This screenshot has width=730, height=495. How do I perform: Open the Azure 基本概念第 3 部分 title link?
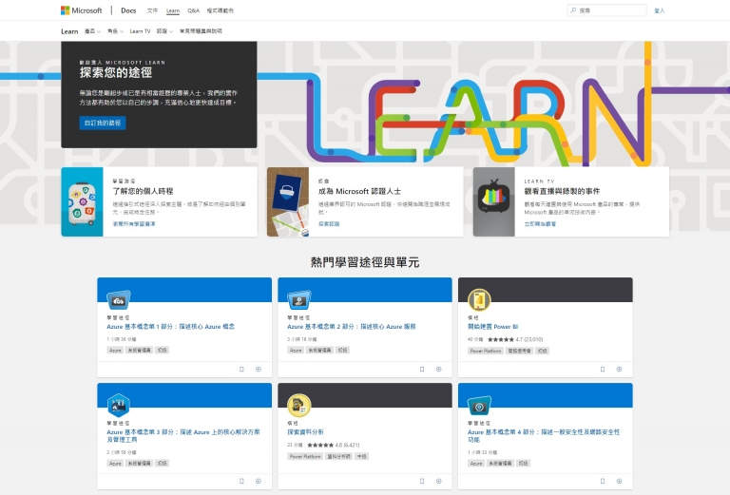(x=182, y=435)
